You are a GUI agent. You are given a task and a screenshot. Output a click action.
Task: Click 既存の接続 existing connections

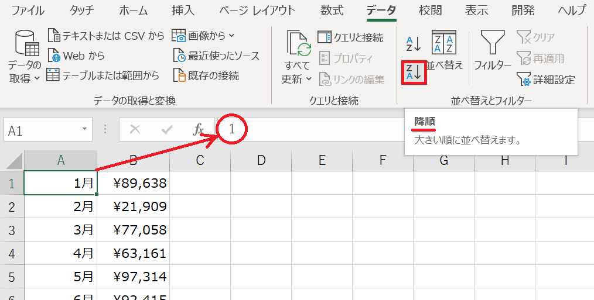pos(206,75)
